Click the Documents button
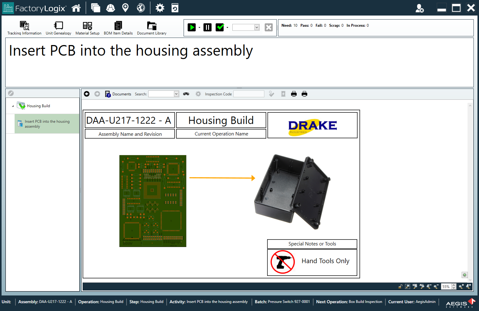The width and height of the screenshot is (479, 311). 118,94
